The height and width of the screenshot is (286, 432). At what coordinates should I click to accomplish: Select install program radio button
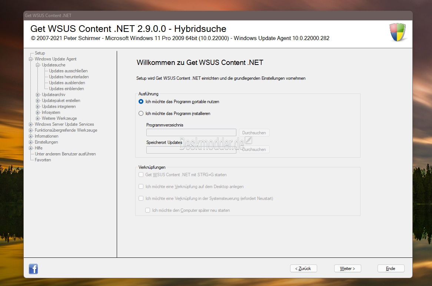tap(141, 114)
